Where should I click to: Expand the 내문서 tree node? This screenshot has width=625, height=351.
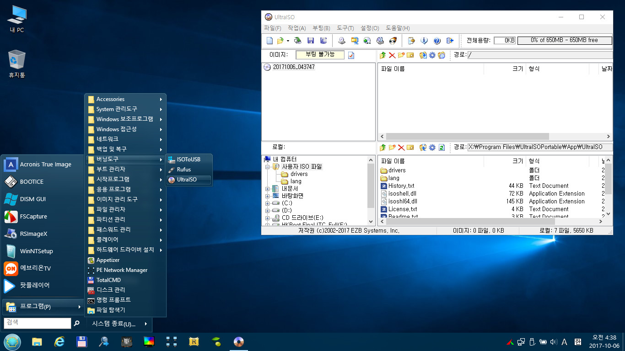(268, 188)
